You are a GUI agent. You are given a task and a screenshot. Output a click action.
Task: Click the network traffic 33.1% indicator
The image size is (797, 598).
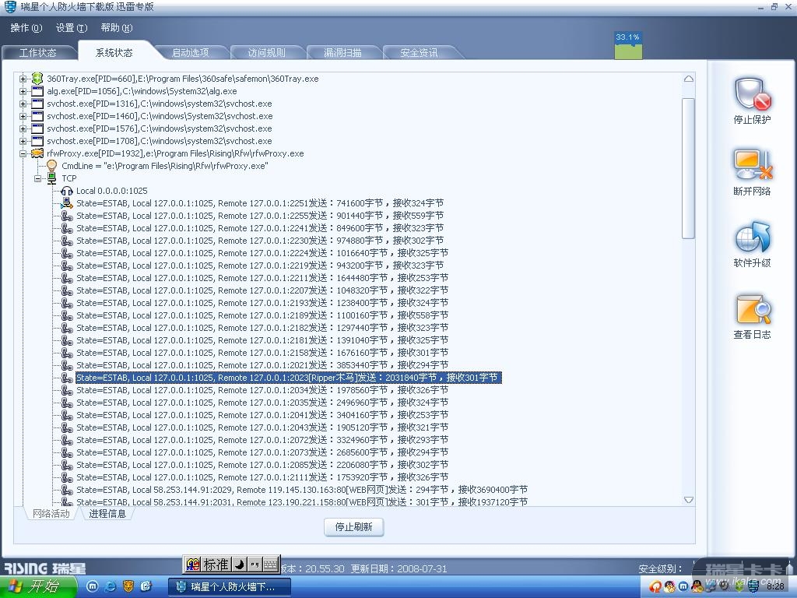point(628,46)
